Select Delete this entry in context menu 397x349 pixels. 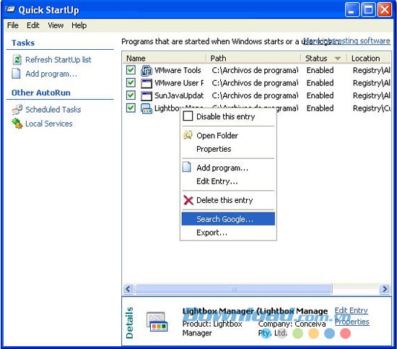[228, 200]
